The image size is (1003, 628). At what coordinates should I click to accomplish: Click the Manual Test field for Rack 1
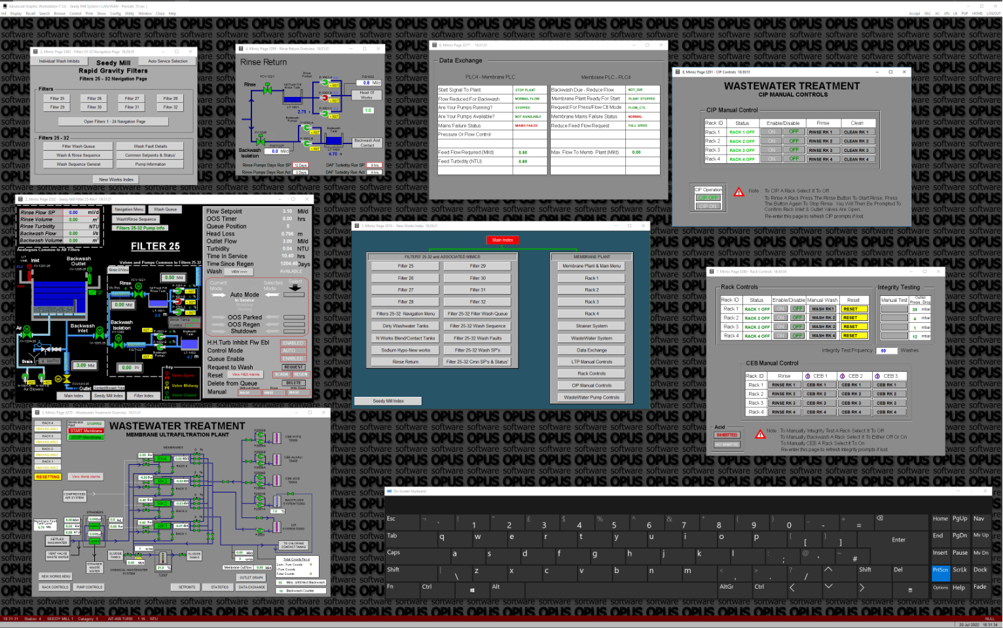pyautogui.click(x=894, y=309)
